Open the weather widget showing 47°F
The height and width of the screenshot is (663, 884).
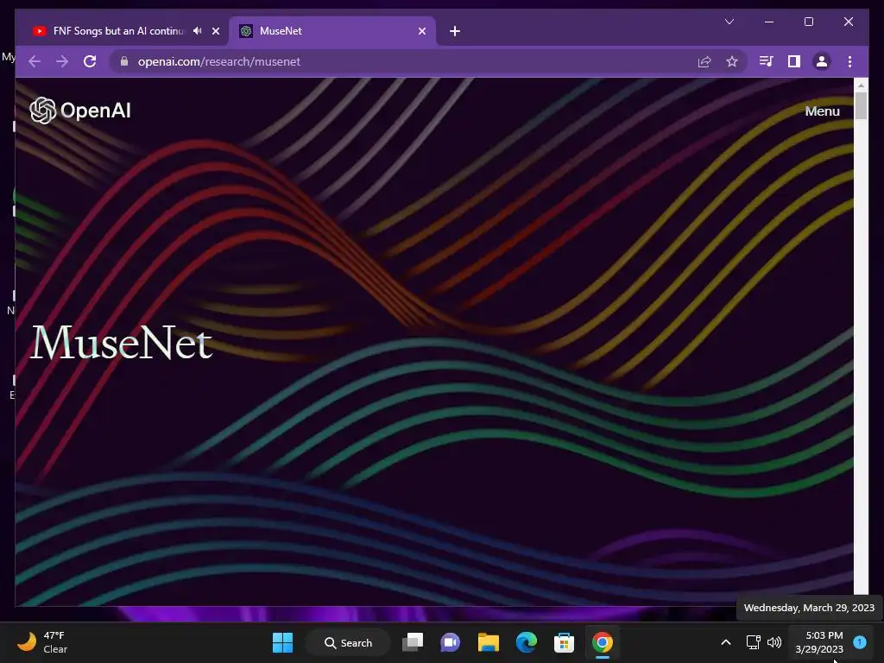(42, 642)
